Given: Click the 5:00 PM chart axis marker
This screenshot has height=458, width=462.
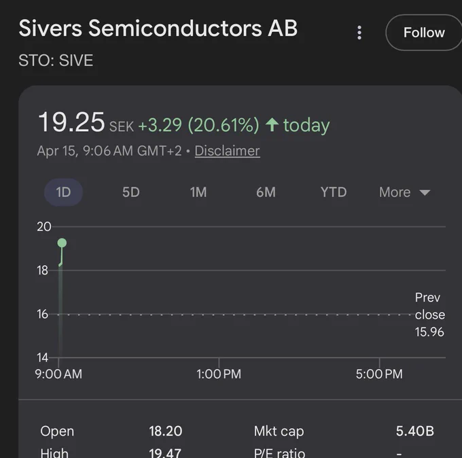Looking at the screenshot, I should [x=379, y=374].
